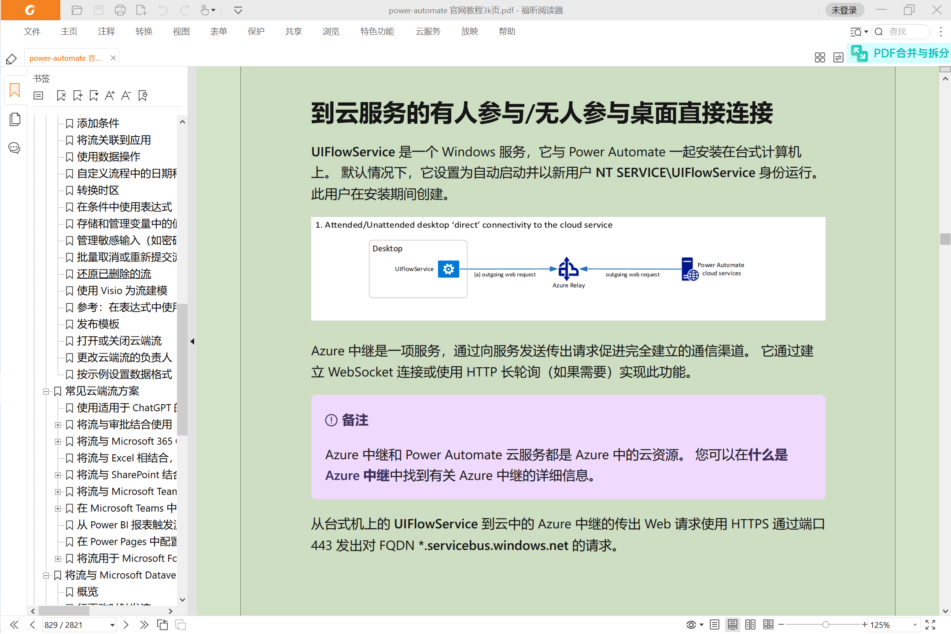Viewport: 951px width, 634px height.
Task: Collapse the 常见云端流方案 bookmark node
Action: pos(46,391)
